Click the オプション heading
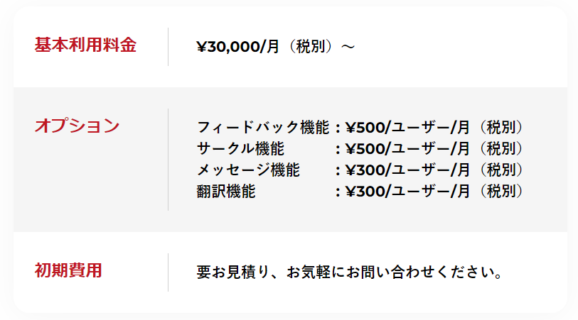Screen dimensions: 578x320 pos(77,126)
